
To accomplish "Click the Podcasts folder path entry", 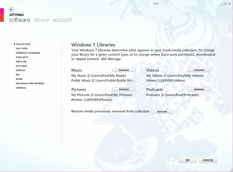I will pos(172,95).
